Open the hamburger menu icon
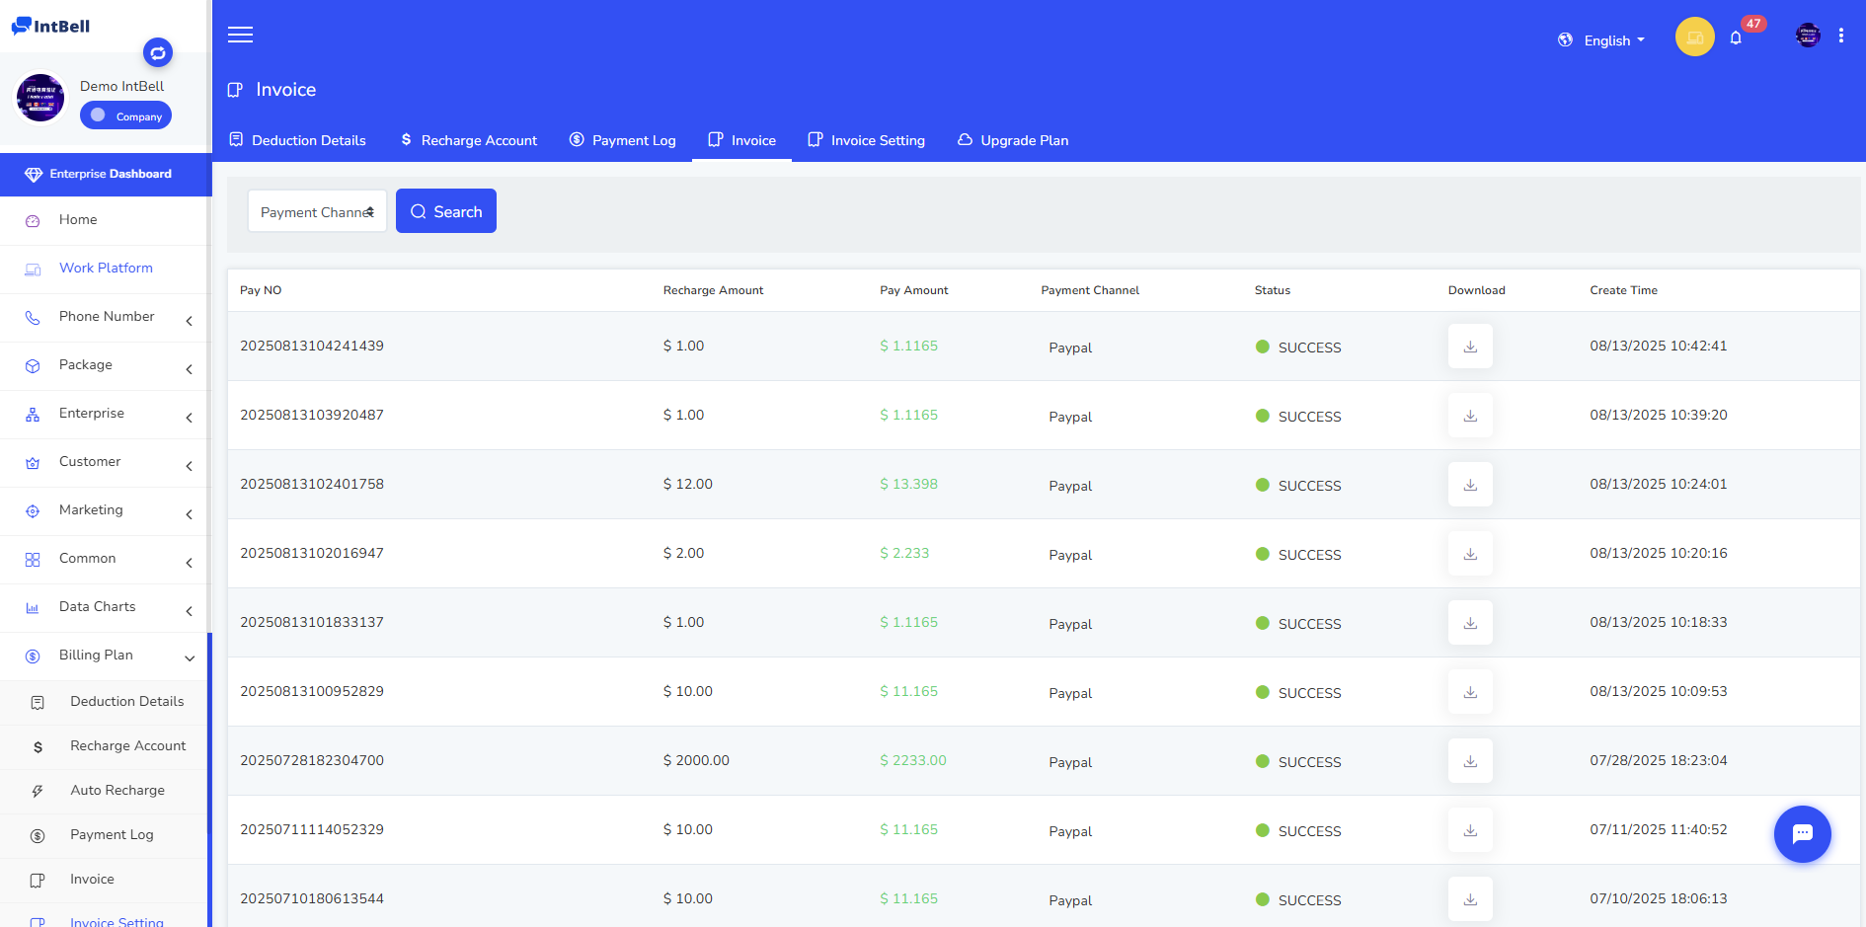The height and width of the screenshot is (927, 1866). pos(240,35)
